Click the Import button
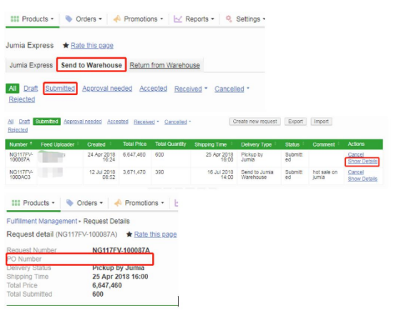Viewport: 396px width, 311px height. pyautogui.click(x=321, y=122)
